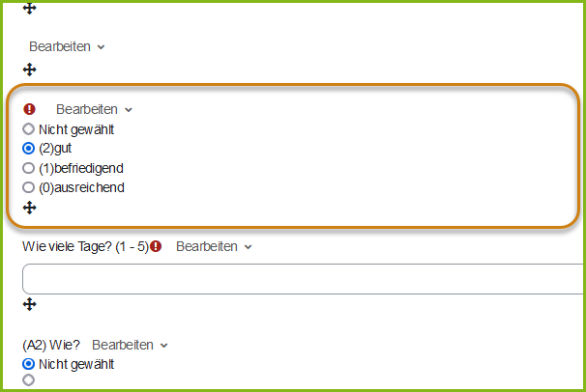Click the Wie viele Tage? (1 - 5) label

click(86, 246)
